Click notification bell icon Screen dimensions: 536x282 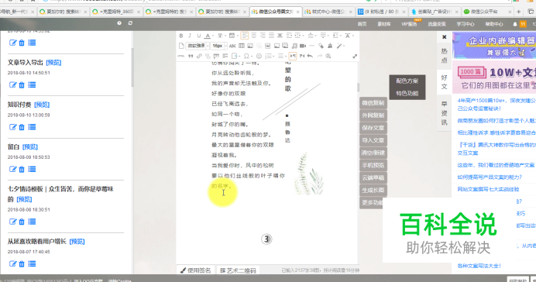point(515,24)
